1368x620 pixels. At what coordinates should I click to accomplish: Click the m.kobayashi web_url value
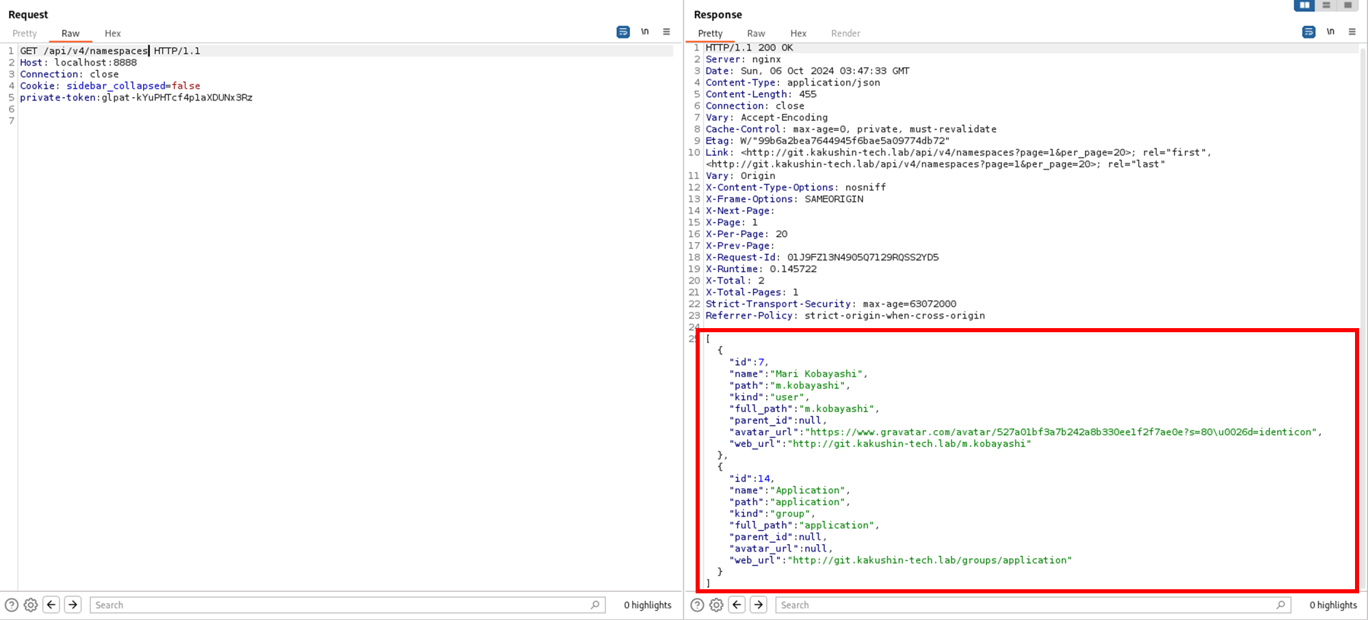coord(909,443)
